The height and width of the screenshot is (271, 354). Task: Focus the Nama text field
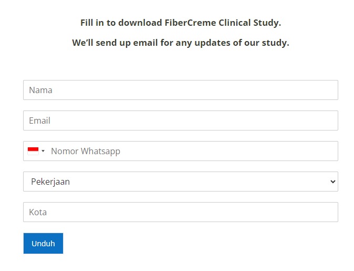181,90
